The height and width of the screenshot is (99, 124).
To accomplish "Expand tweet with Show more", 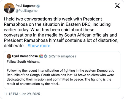I will coord(39,46).
